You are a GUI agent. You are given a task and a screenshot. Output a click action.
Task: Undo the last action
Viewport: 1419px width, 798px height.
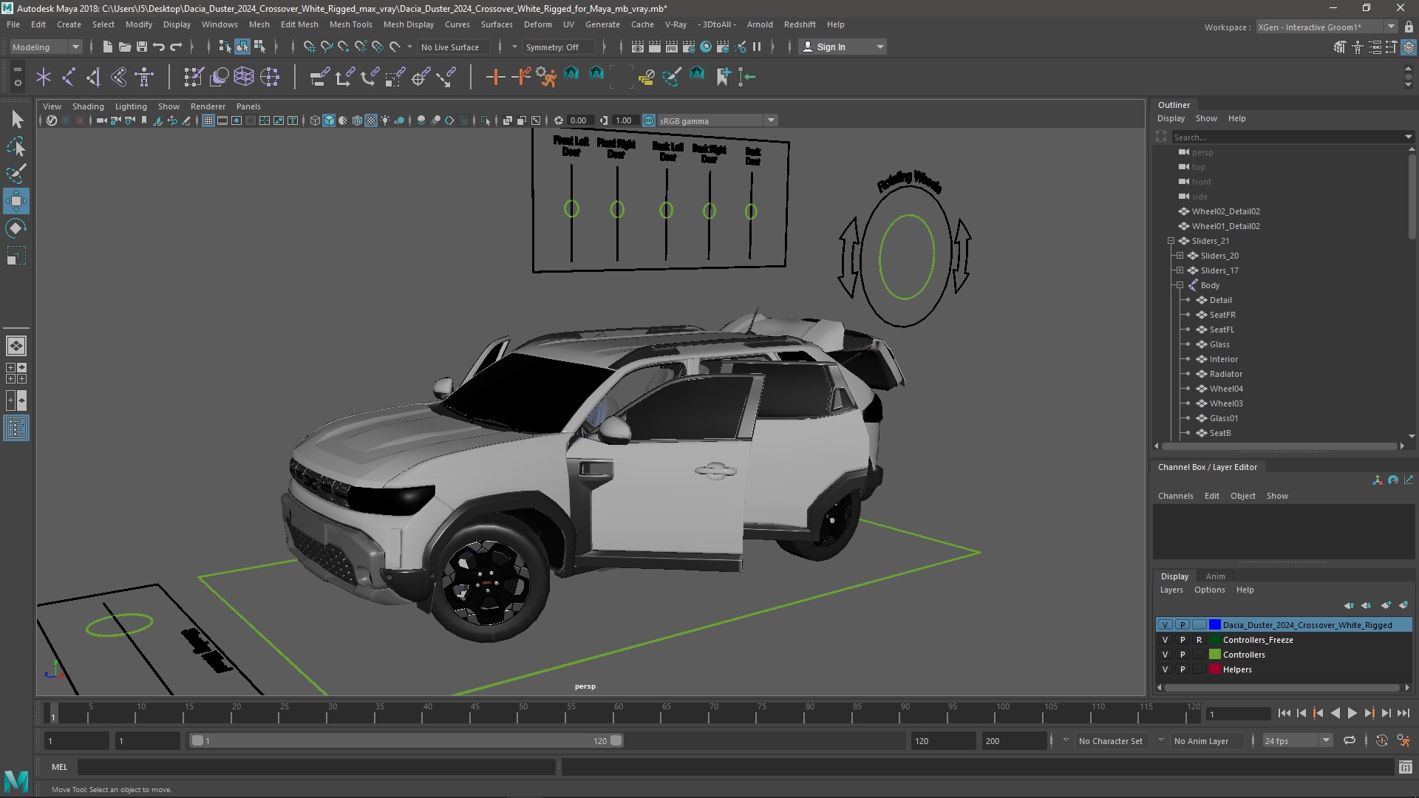tap(159, 47)
